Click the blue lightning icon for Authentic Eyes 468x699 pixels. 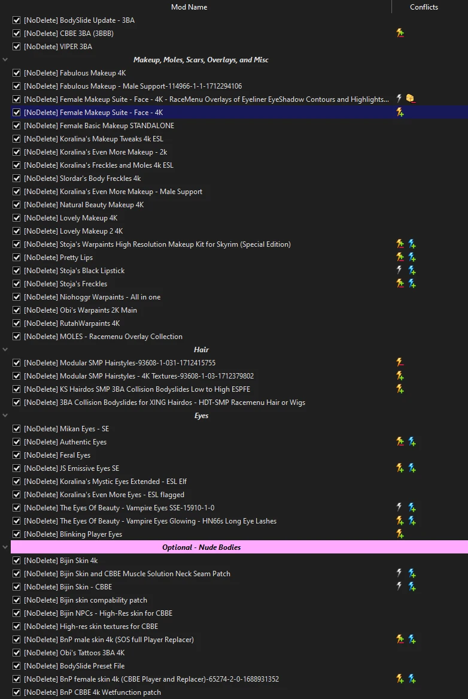(x=412, y=442)
